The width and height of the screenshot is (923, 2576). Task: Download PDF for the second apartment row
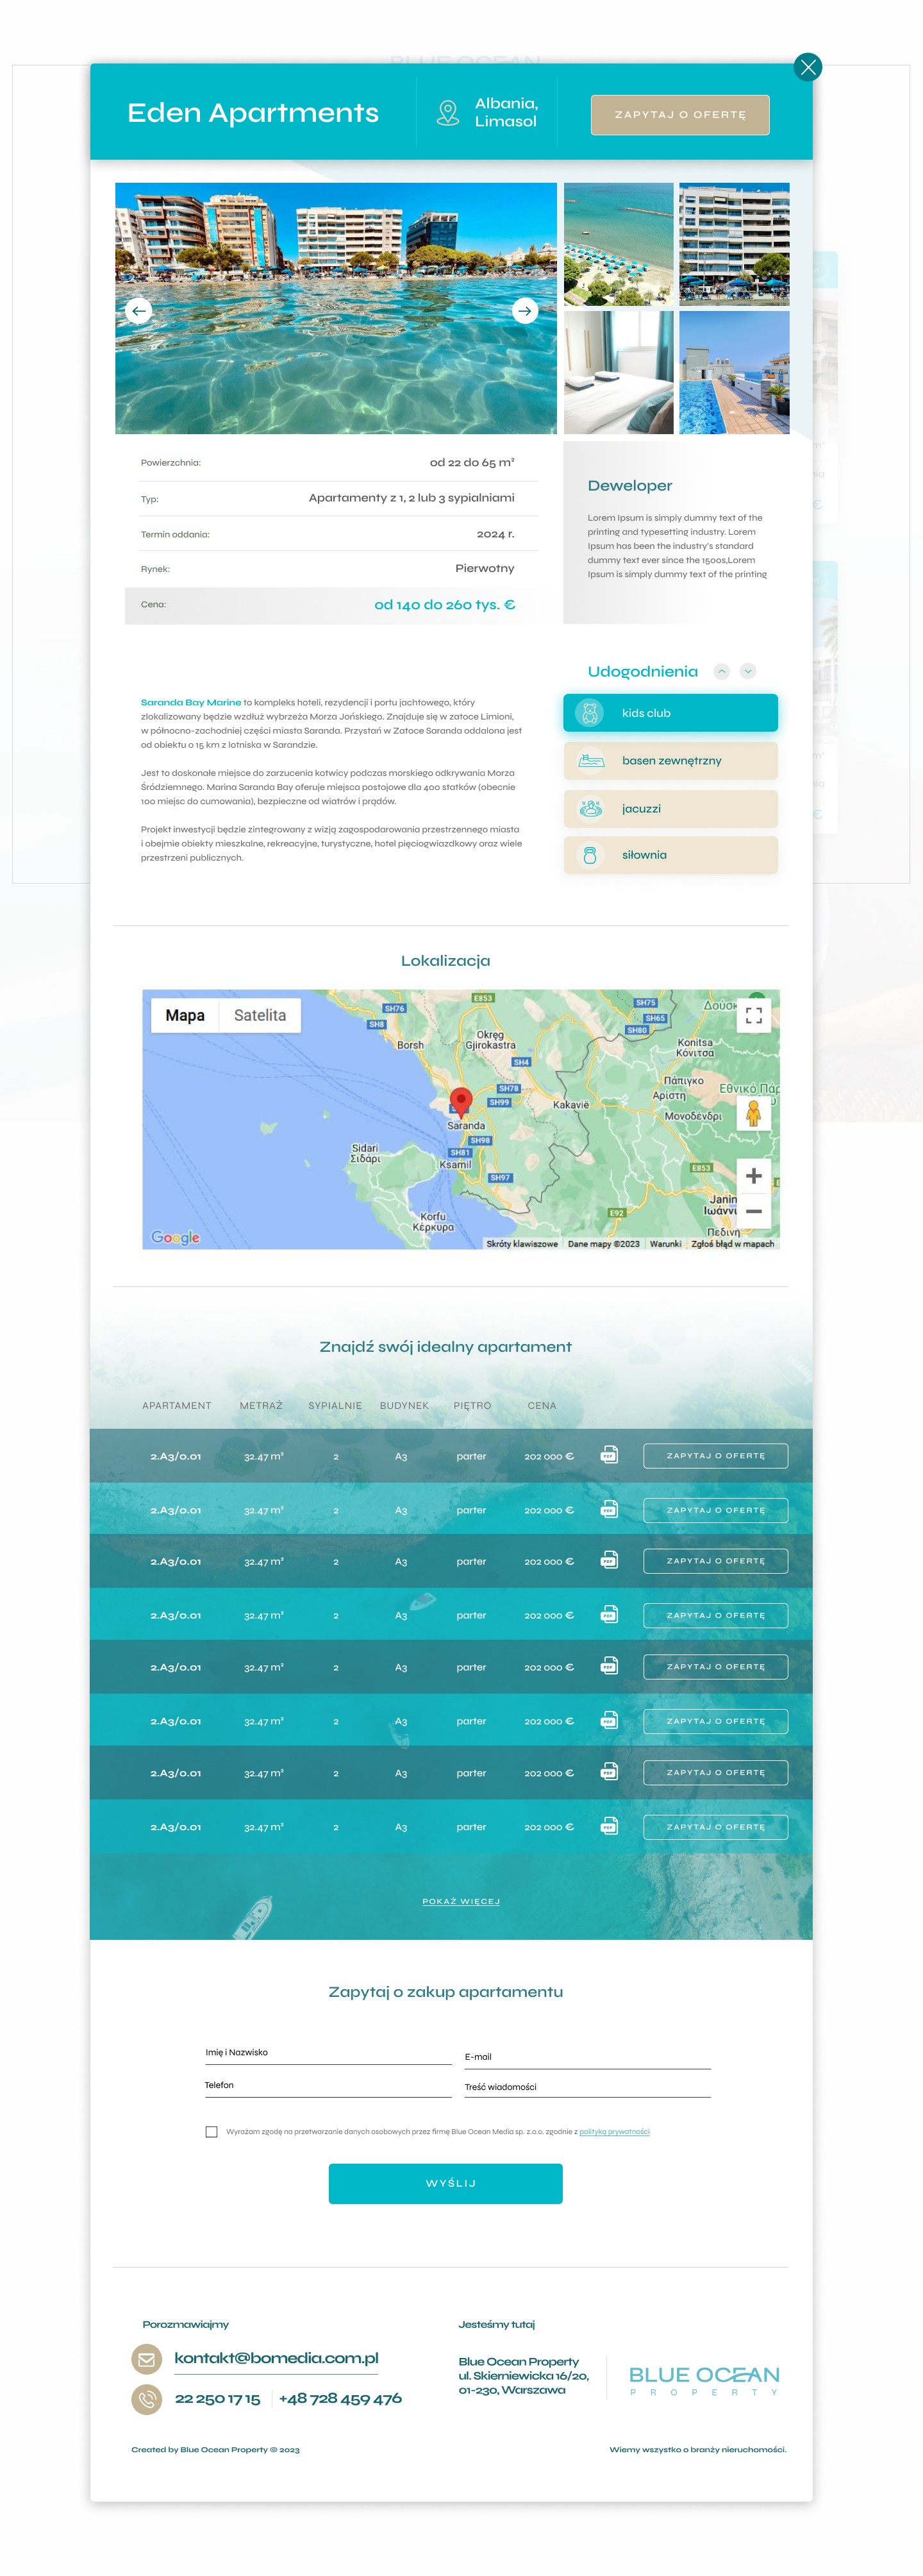pos(609,1509)
